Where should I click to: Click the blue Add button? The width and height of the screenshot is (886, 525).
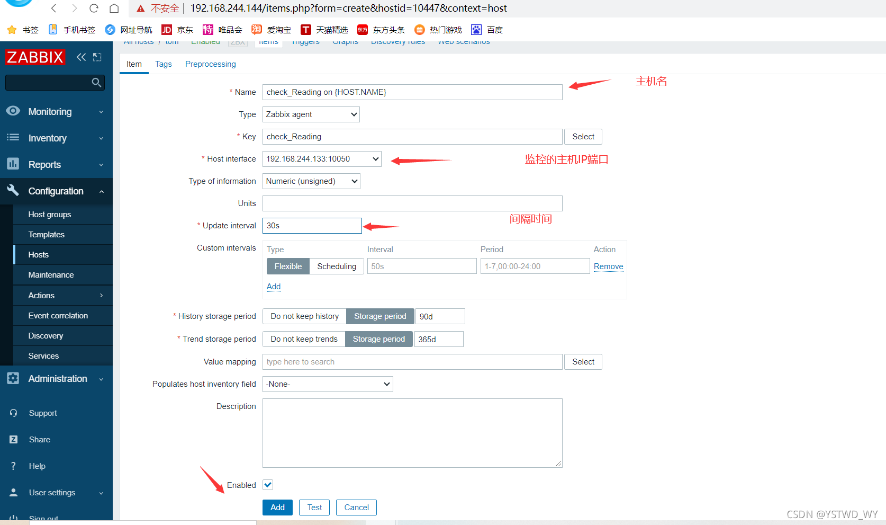[277, 508]
